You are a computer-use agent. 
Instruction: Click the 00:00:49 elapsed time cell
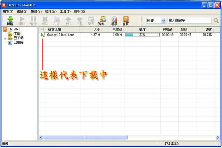pyautogui.click(x=168, y=35)
